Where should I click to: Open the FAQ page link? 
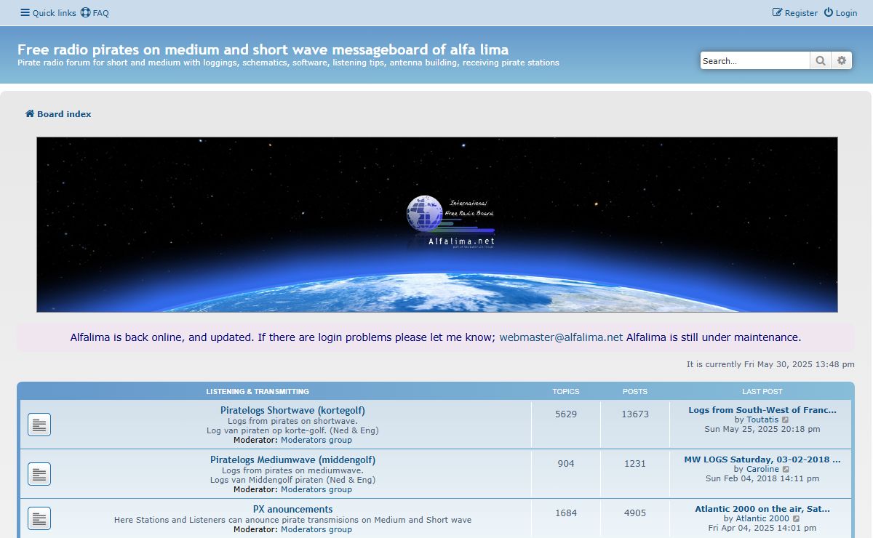tap(95, 13)
